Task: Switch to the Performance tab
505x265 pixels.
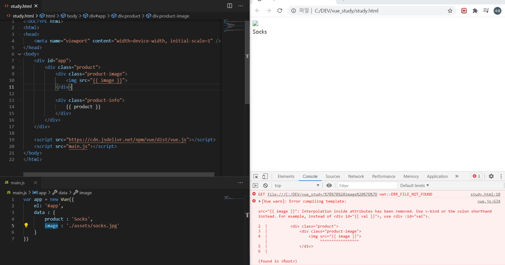Action: click(384, 176)
